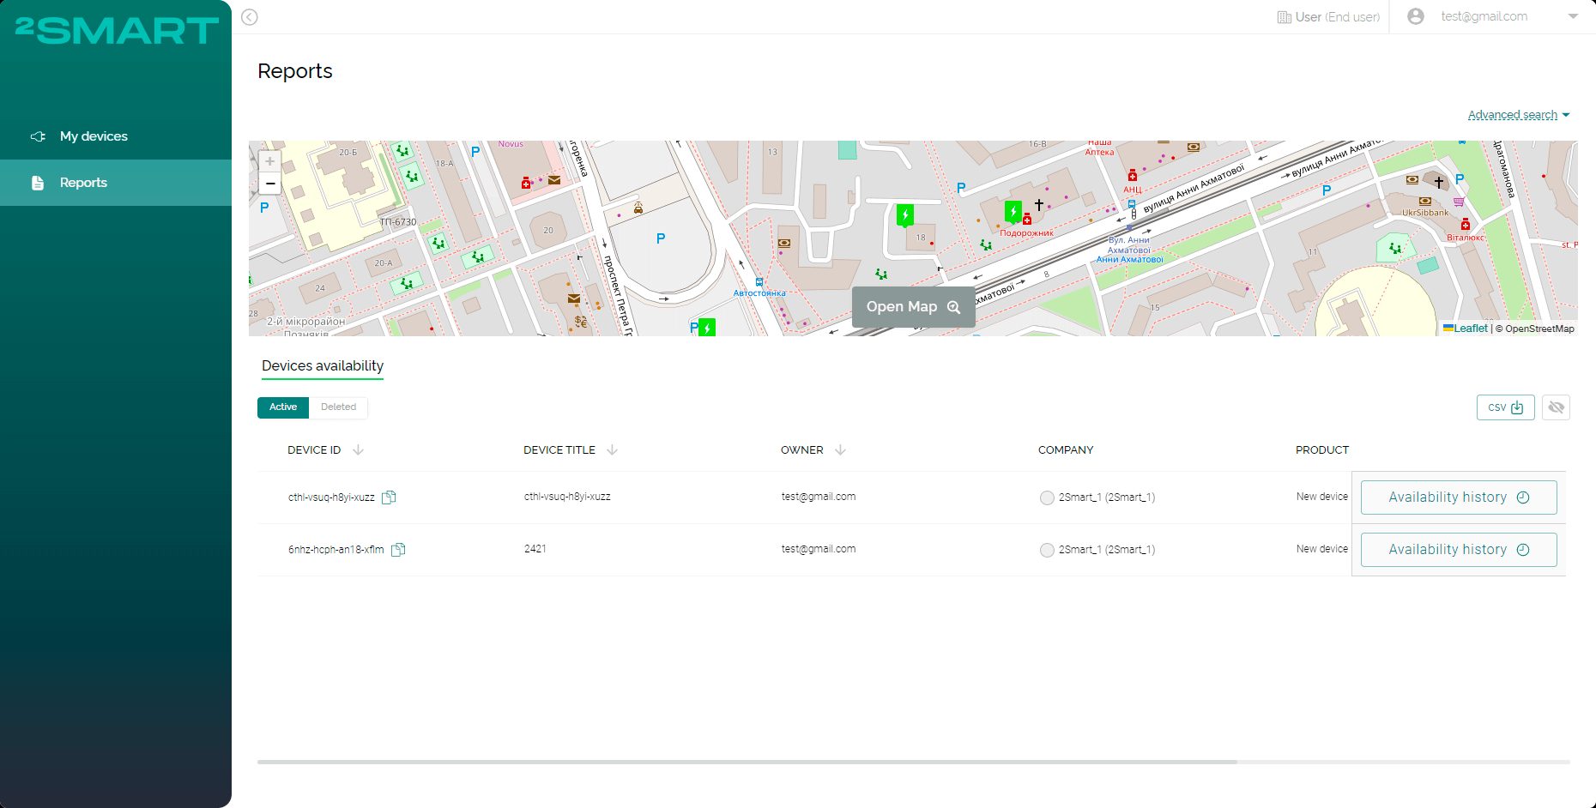The width and height of the screenshot is (1596, 808).
Task: Sort by Owner column arrow
Action: pos(840,449)
